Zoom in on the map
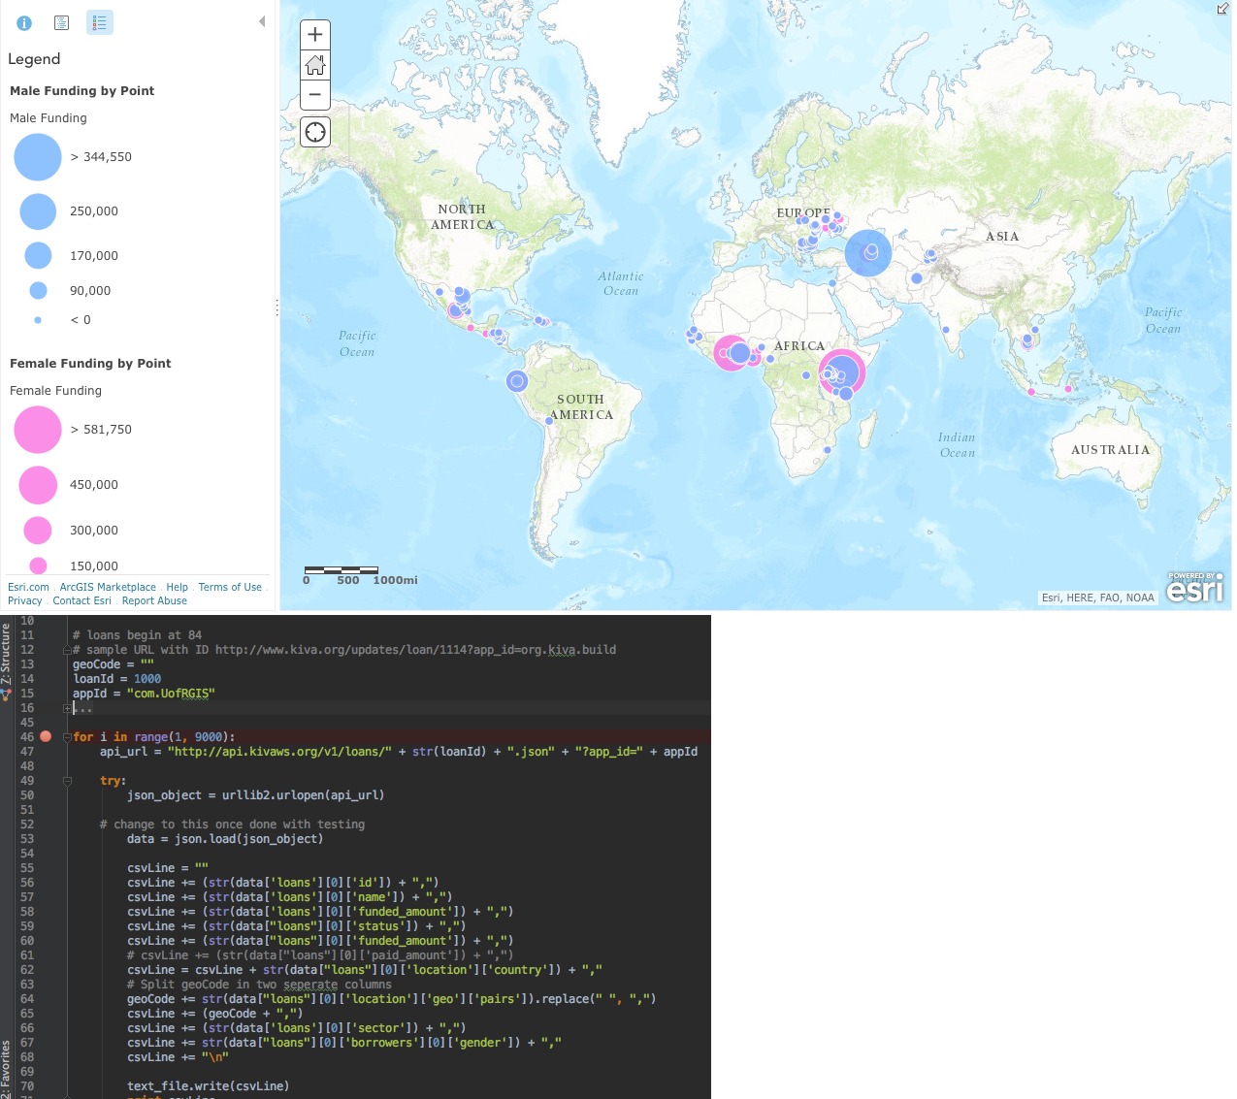This screenshot has height=1099, width=1237. click(x=315, y=35)
